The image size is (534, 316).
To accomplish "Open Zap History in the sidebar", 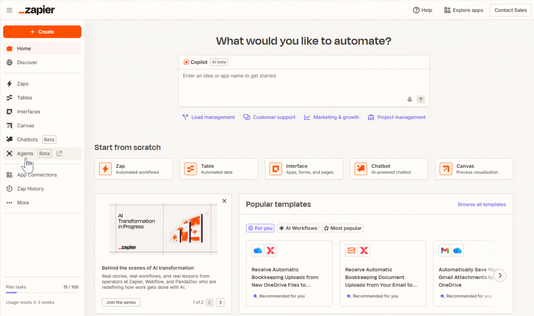I will click(x=30, y=189).
